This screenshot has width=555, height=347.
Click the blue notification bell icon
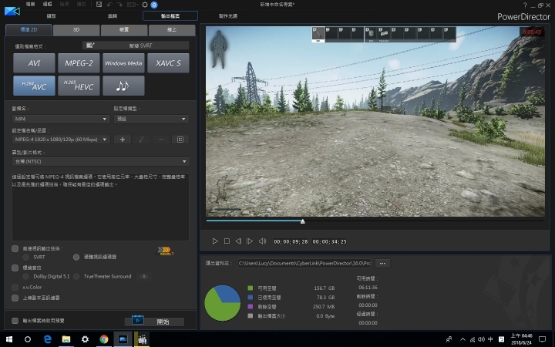pos(154,5)
